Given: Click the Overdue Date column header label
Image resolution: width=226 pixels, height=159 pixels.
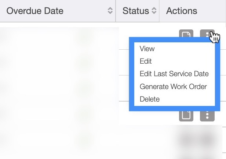Looking at the screenshot, I should (x=35, y=11).
